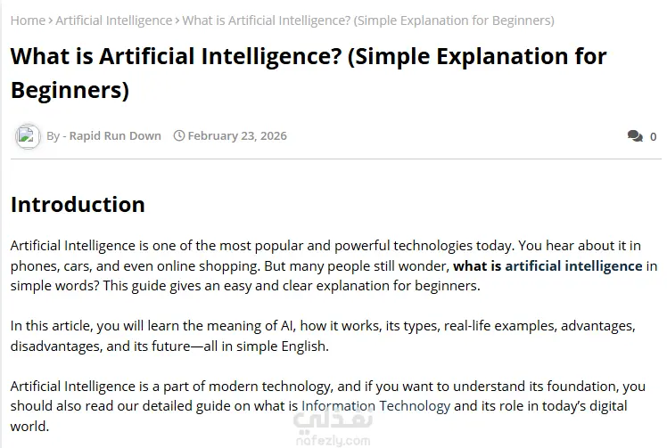
Task: Follow the Information Technology link
Action: [x=375, y=406]
